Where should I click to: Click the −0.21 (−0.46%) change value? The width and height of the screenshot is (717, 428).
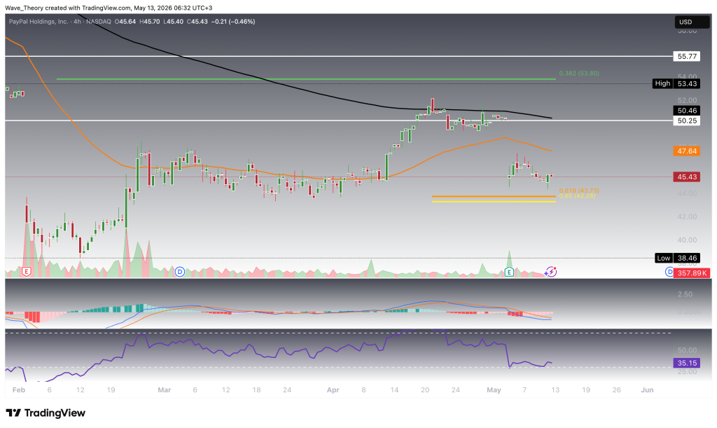[x=233, y=22]
